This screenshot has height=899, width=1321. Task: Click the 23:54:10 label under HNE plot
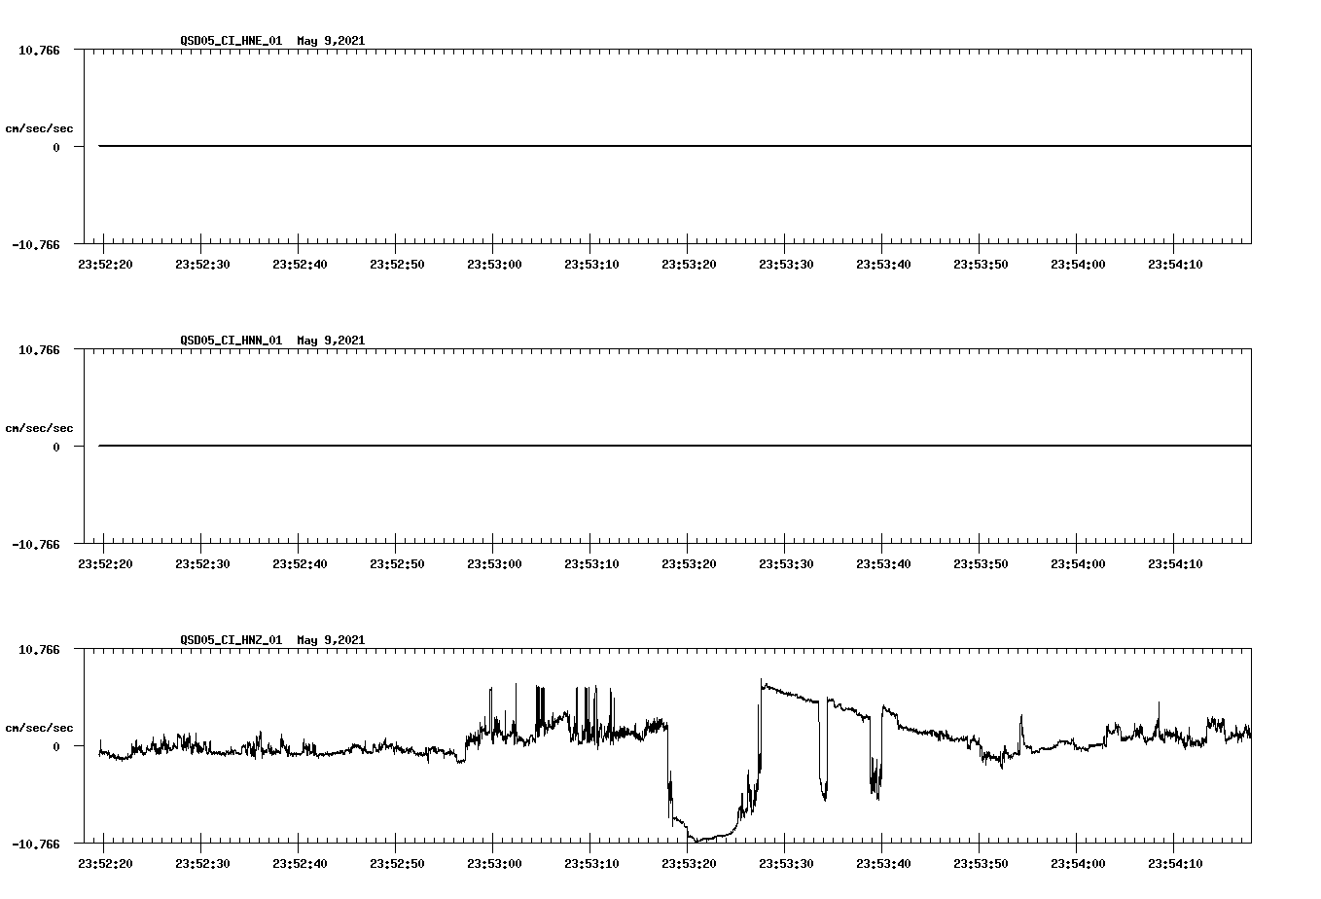1175,265
